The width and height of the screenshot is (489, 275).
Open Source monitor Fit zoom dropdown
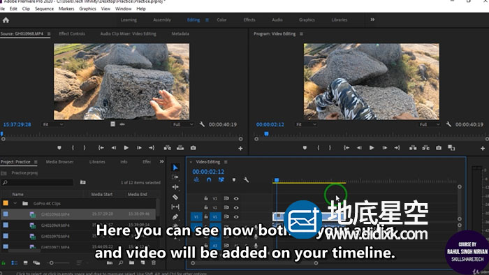click(52, 124)
